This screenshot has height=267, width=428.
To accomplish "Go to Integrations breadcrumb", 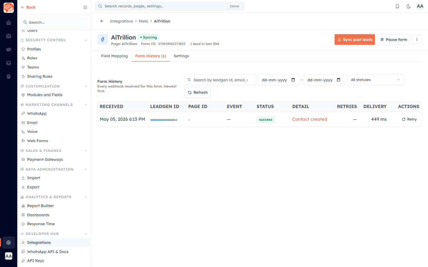I will click(x=122, y=21).
